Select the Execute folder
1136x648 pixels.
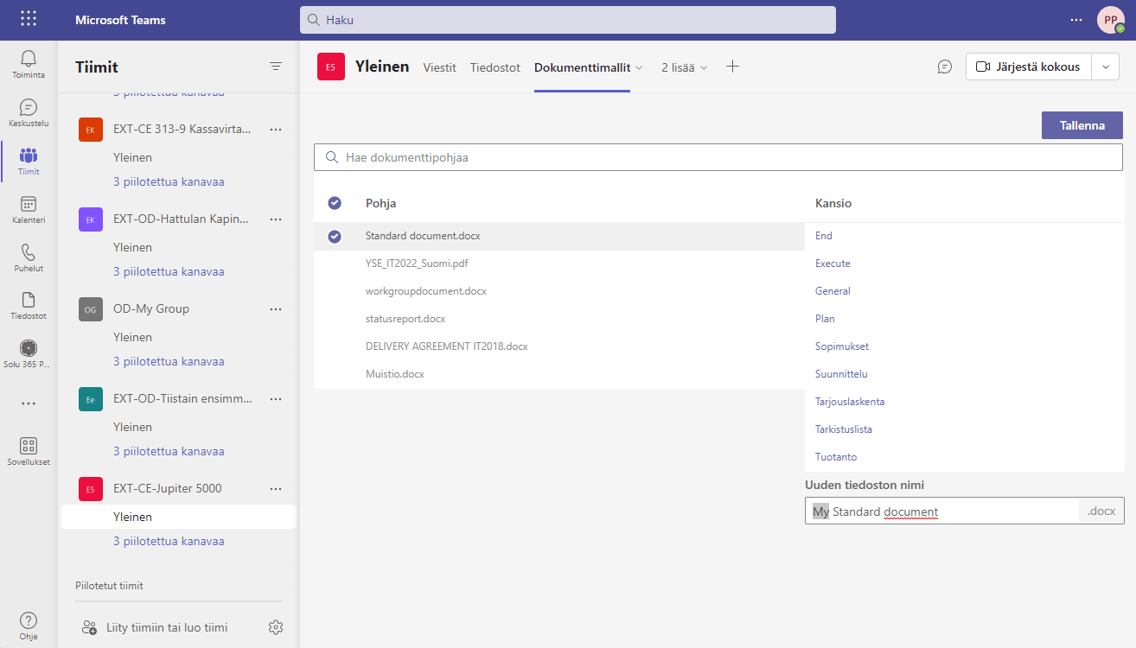833,264
